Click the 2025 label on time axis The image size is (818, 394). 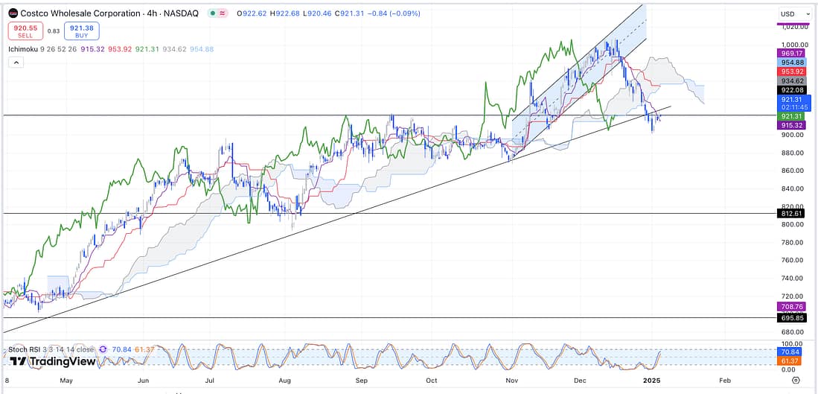point(652,380)
